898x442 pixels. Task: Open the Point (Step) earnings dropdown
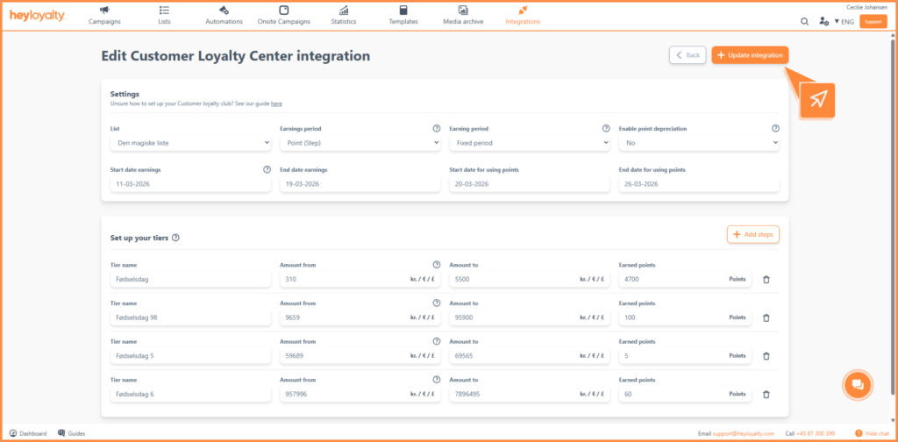coord(360,143)
